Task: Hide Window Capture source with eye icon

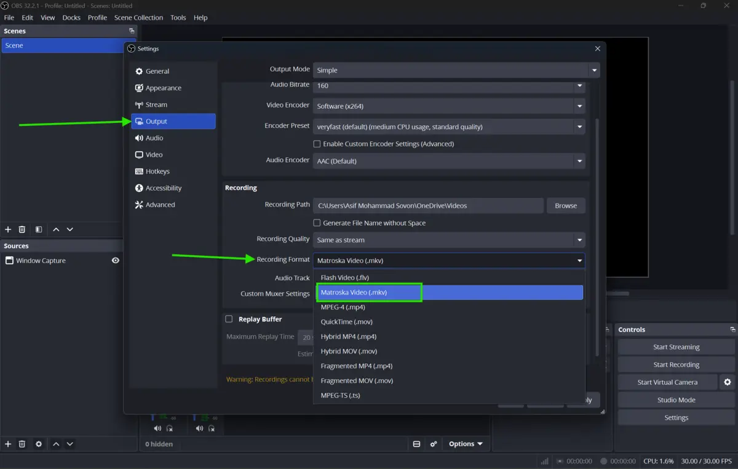Action: (115, 261)
